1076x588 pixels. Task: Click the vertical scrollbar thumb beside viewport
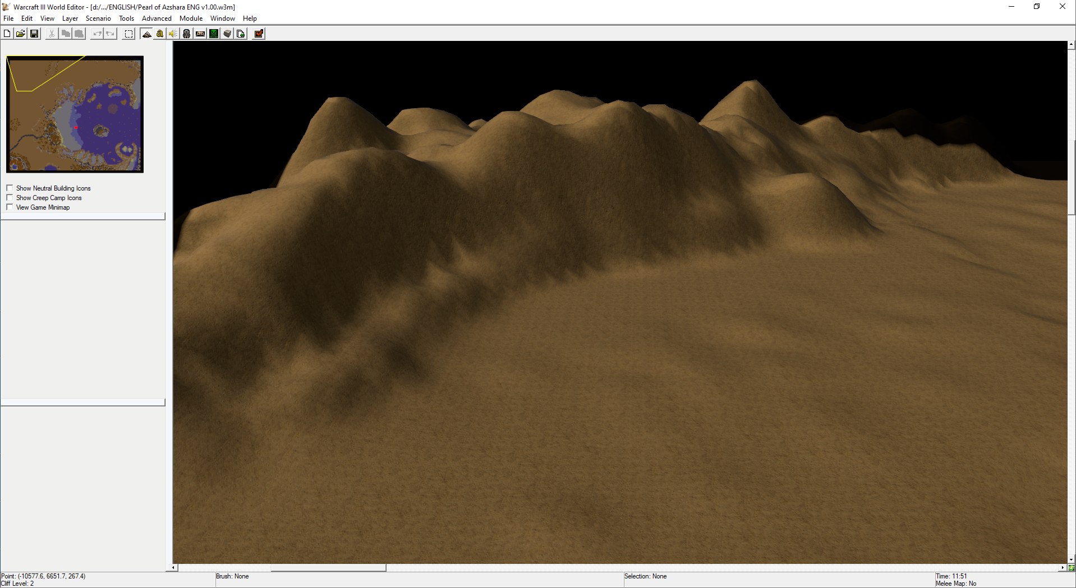click(x=1072, y=177)
